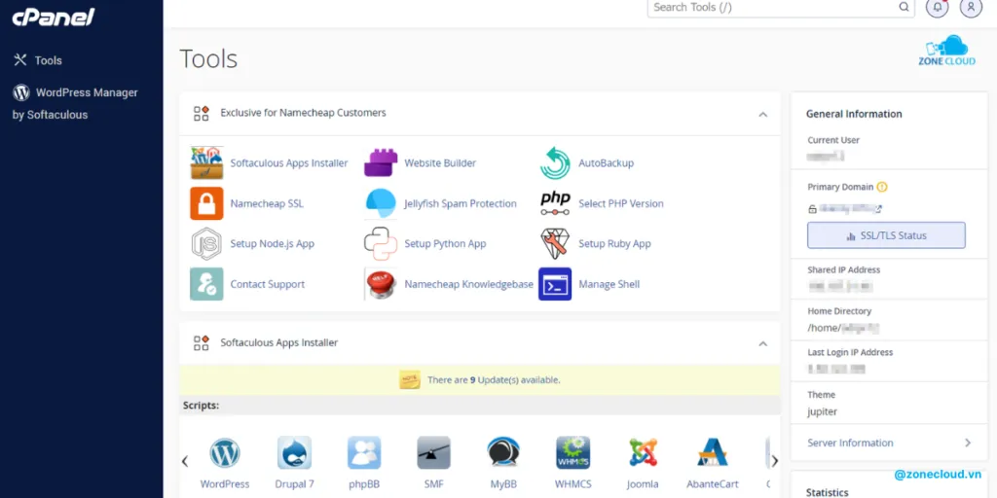
Task: Open the Setup Ruby App gem icon
Action: [x=555, y=244]
